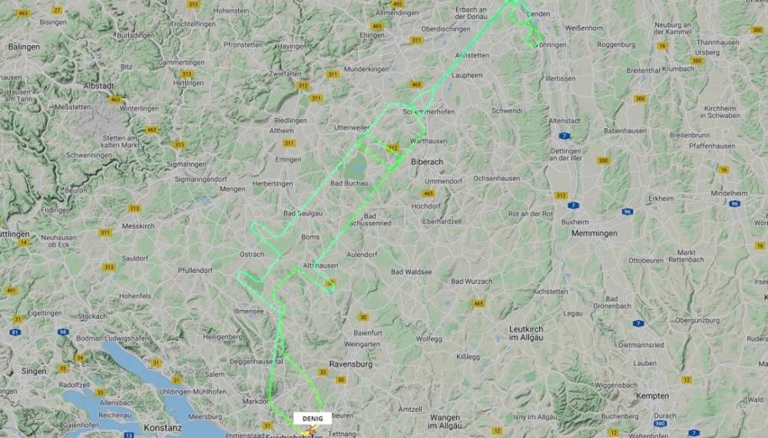Image resolution: width=768 pixels, height=438 pixels.
Task: Select the Kempten city label
Action: pyautogui.click(x=652, y=396)
